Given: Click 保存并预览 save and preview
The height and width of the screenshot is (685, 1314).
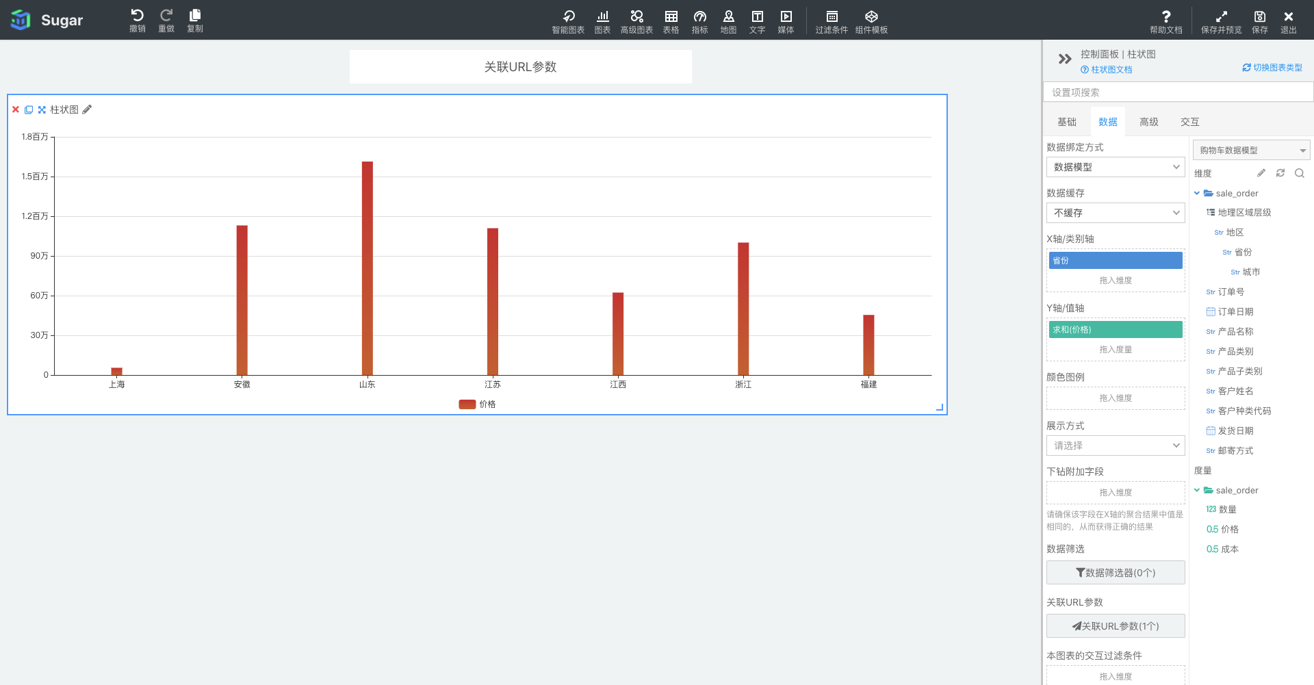Looking at the screenshot, I should (1222, 21).
